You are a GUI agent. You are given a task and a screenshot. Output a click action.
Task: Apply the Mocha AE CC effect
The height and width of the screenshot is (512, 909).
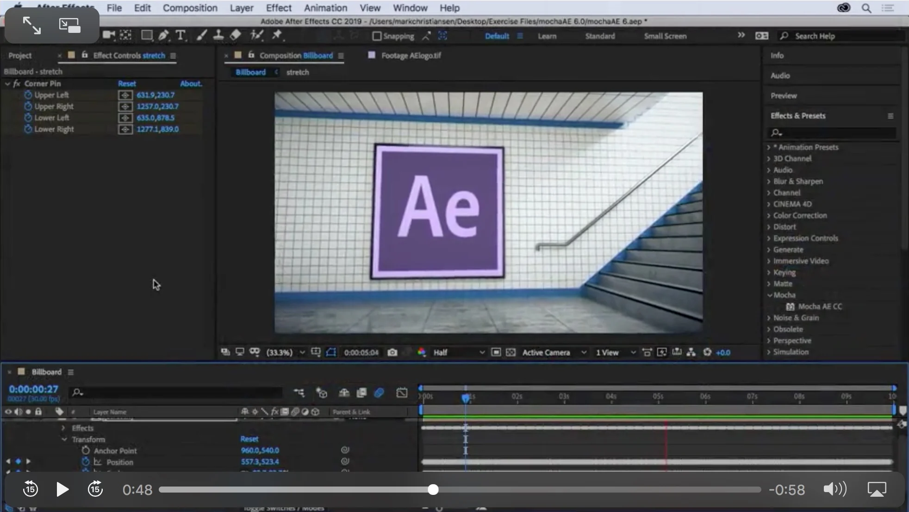tap(820, 306)
